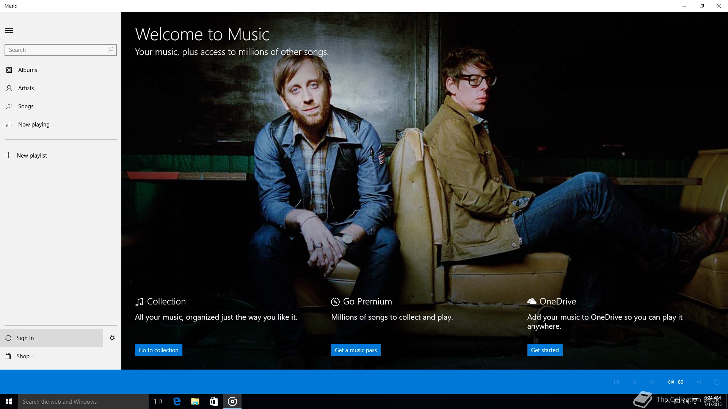Click the Get a music pass button
Screen dimensions: 728x409
click(356, 350)
